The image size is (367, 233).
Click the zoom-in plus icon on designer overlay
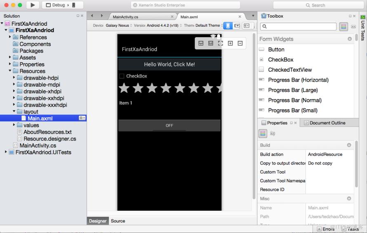coord(231,43)
